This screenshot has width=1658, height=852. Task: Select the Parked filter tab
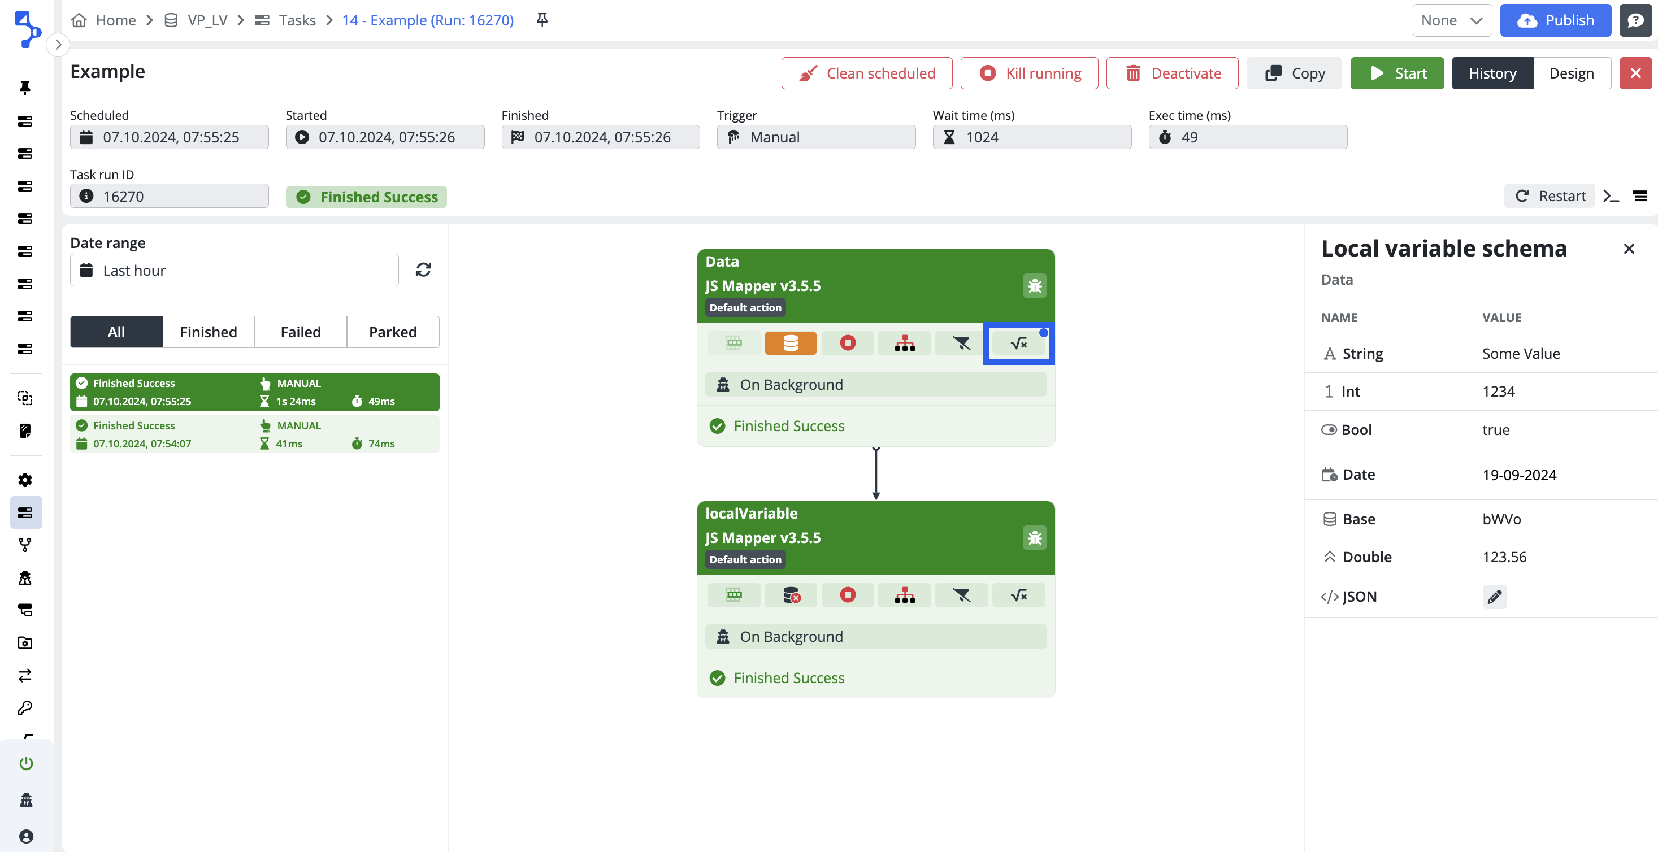pyautogui.click(x=392, y=332)
